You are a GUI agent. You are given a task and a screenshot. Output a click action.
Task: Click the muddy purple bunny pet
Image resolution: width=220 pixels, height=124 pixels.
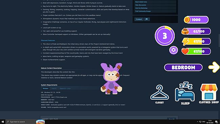(111, 79)
